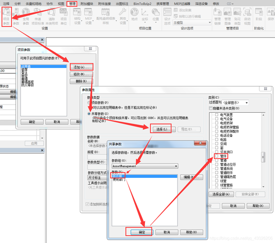Screen dimensions: 275x243
Task: Click 删除(R) in Project Parameters dialog
Action: (81, 81)
